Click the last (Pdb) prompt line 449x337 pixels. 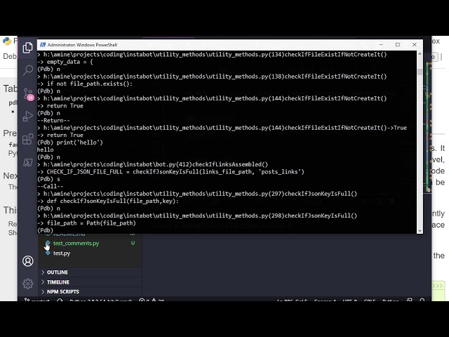45,230
